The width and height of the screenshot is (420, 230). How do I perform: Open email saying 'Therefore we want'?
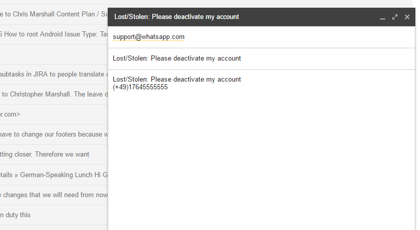click(x=53, y=155)
